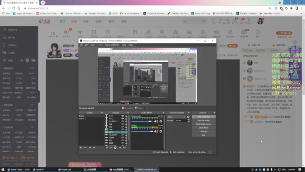Open the Tools menu in OBS

click(124, 45)
